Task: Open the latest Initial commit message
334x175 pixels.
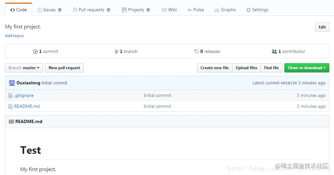Action: pos(54,83)
